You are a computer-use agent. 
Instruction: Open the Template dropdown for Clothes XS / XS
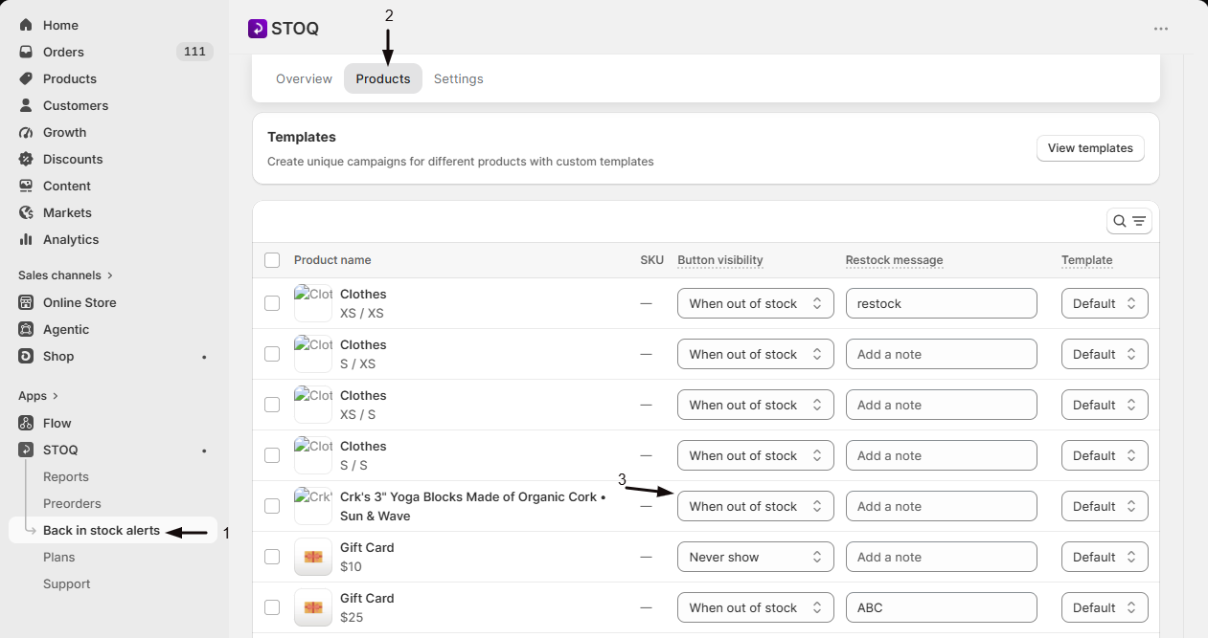tap(1105, 303)
